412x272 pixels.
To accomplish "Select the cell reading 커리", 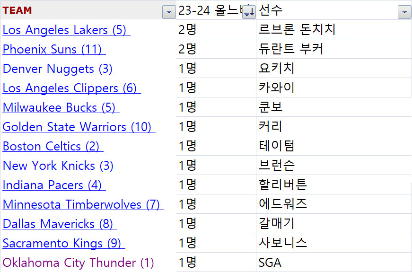I will tap(333, 126).
